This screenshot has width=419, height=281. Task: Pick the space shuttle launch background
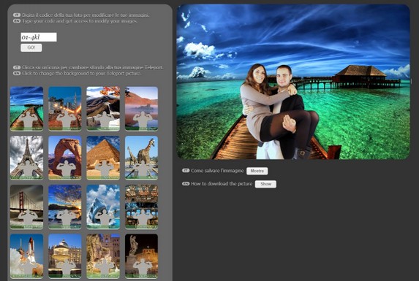point(26,256)
